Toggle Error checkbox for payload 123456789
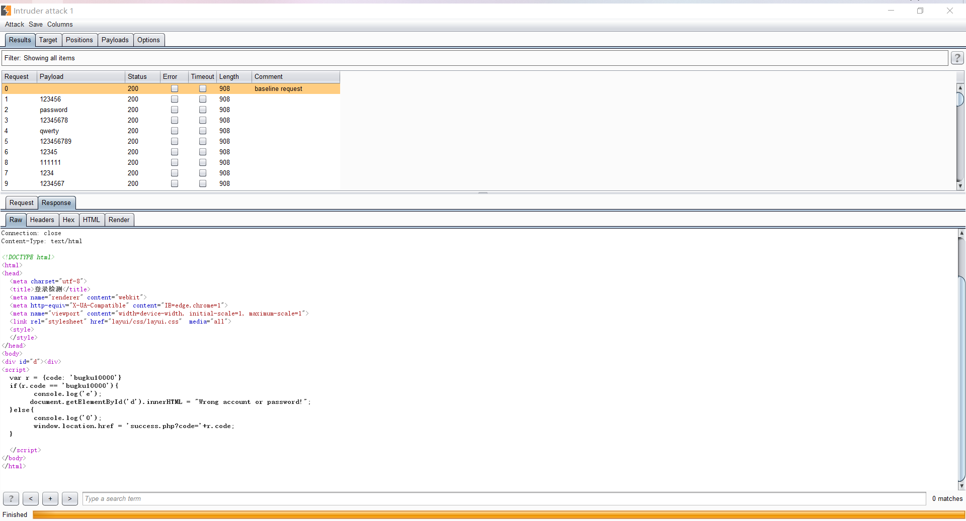 coord(175,141)
